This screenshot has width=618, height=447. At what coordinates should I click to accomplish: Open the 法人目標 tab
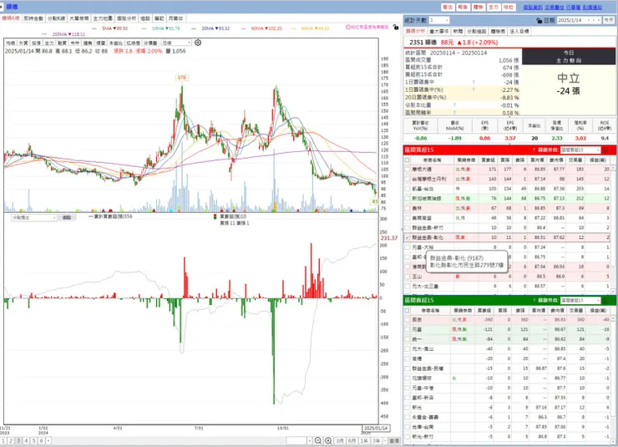[x=519, y=31]
